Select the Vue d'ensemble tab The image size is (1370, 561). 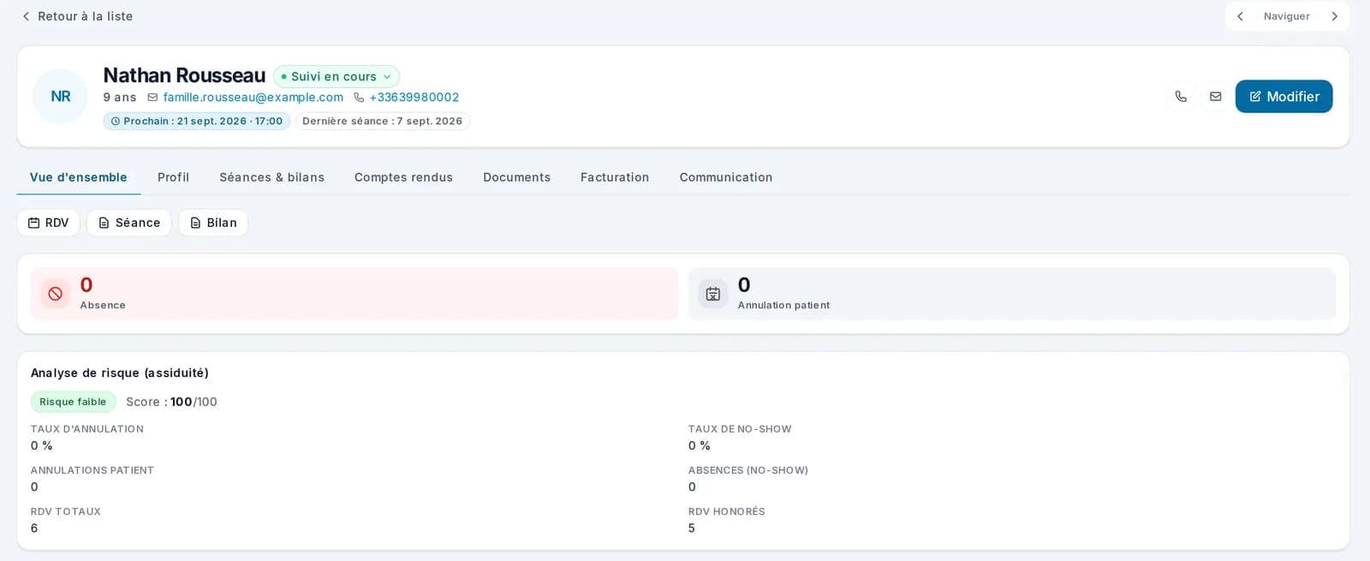coord(79,177)
